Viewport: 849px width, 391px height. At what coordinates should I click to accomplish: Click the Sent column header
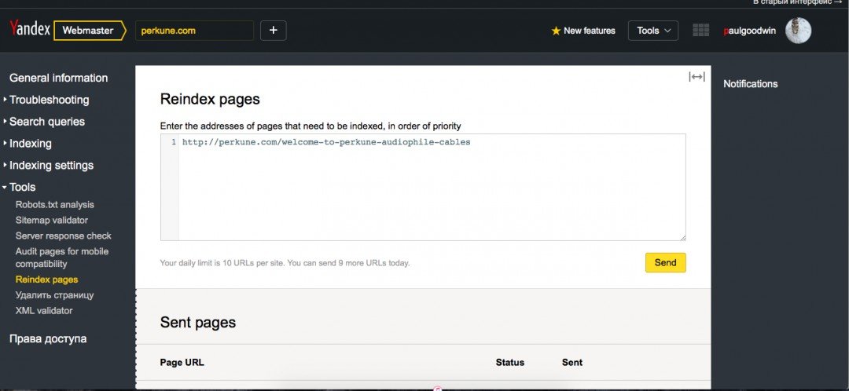(x=572, y=362)
